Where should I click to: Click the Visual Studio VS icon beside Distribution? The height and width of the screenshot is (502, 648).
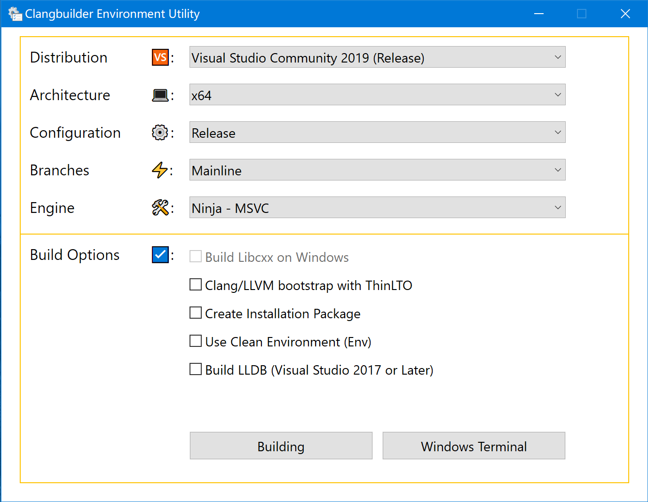click(x=160, y=57)
